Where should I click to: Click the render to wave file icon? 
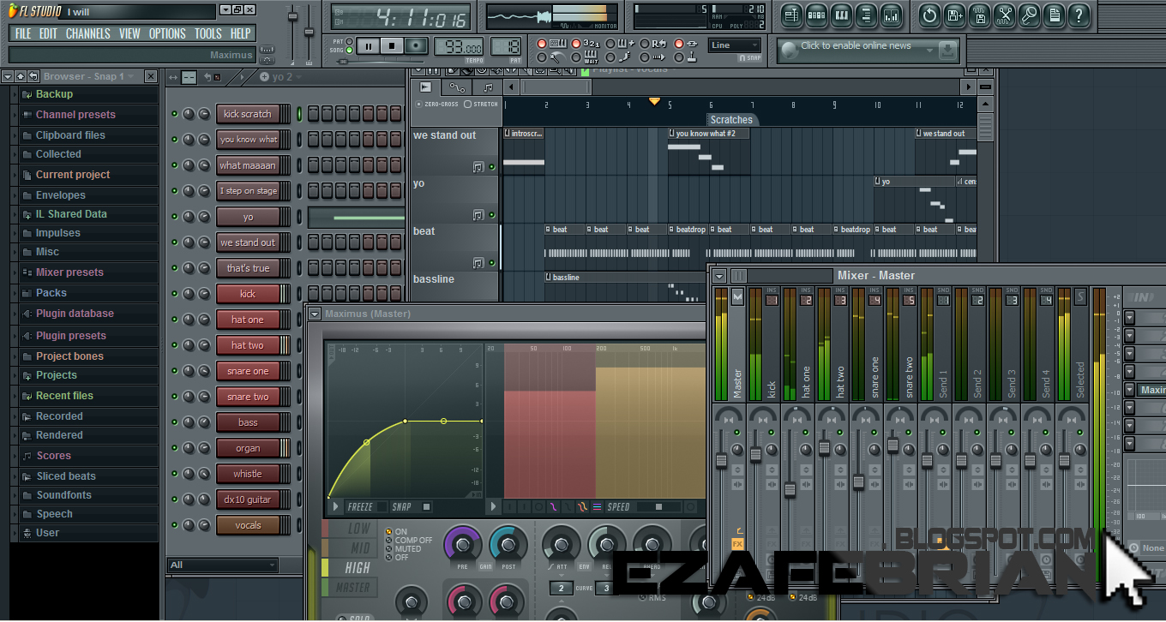pyautogui.click(x=979, y=15)
